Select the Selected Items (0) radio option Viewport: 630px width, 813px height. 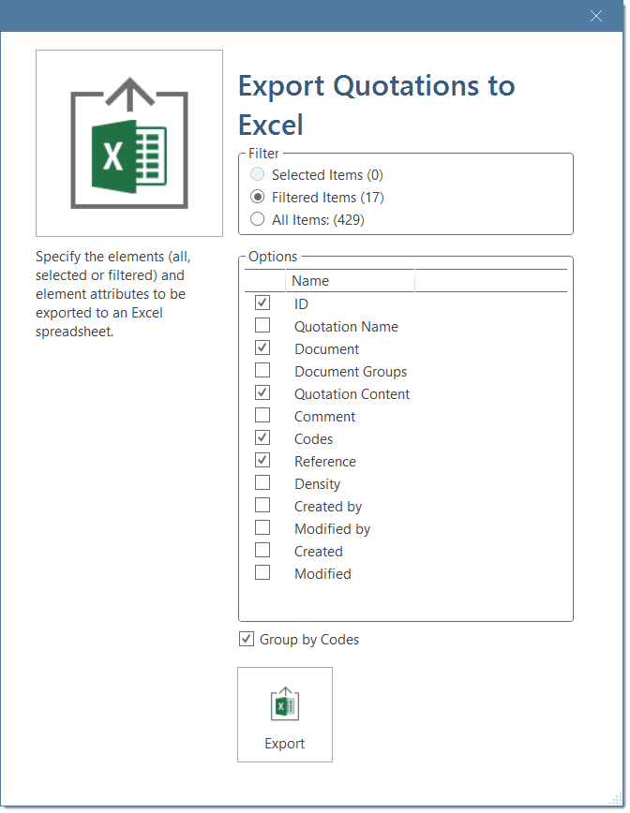(257, 174)
